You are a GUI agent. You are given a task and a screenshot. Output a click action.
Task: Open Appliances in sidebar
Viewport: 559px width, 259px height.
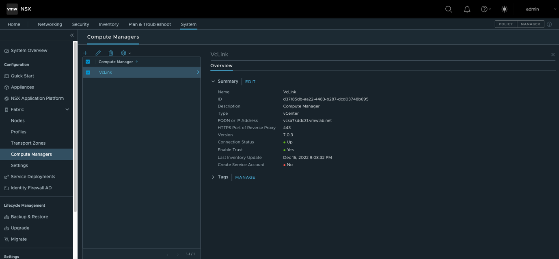pyautogui.click(x=22, y=87)
